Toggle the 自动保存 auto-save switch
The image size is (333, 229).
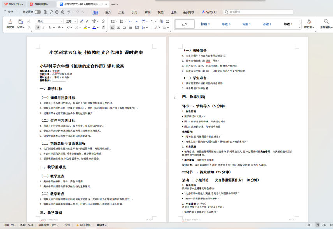click(x=37, y=12)
